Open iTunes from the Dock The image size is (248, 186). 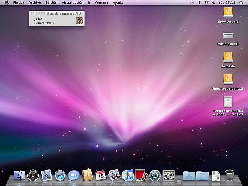click(128, 175)
